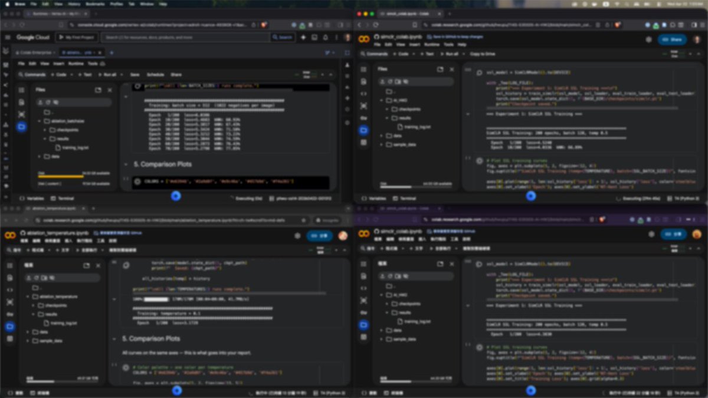This screenshot has height=398, width=708.
Task: Click Copy to Drive in English simclr_colab toolbar
Action: point(483,54)
